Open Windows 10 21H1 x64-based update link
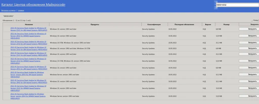This screenshot has width=259, height=104. 29,54
